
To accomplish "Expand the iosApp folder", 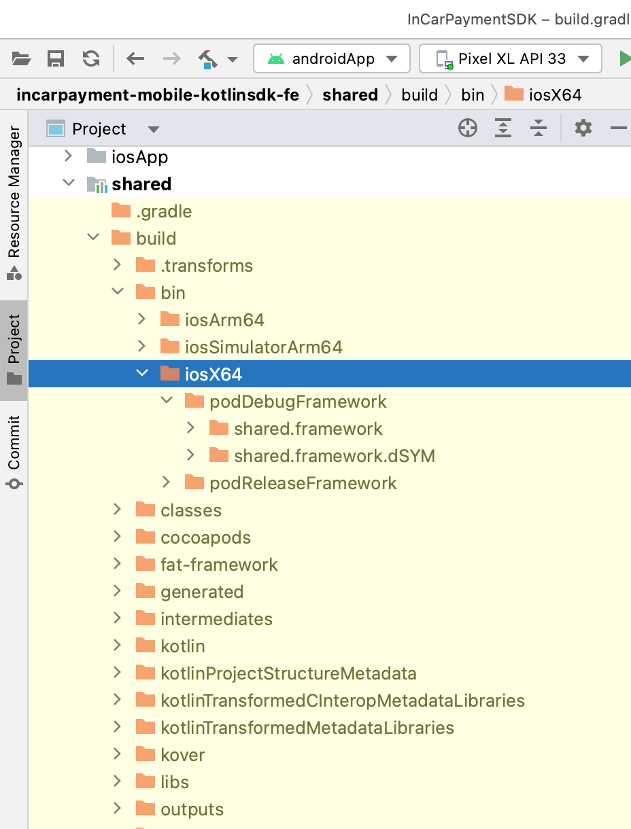I will (68, 156).
